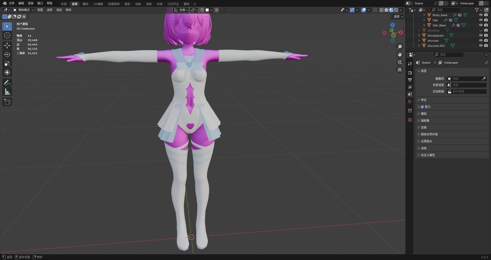Open the World properties tab
The height and width of the screenshot is (260, 491).
click(x=410, y=102)
